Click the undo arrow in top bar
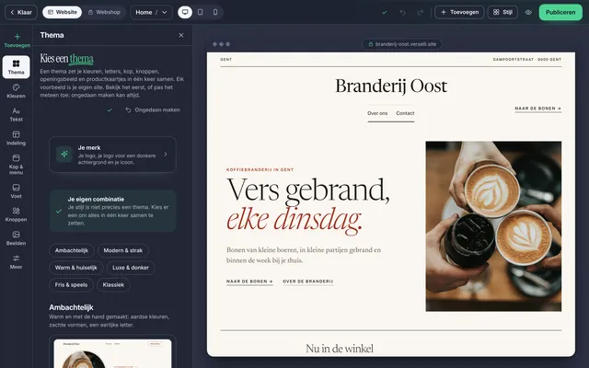 (402, 12)
